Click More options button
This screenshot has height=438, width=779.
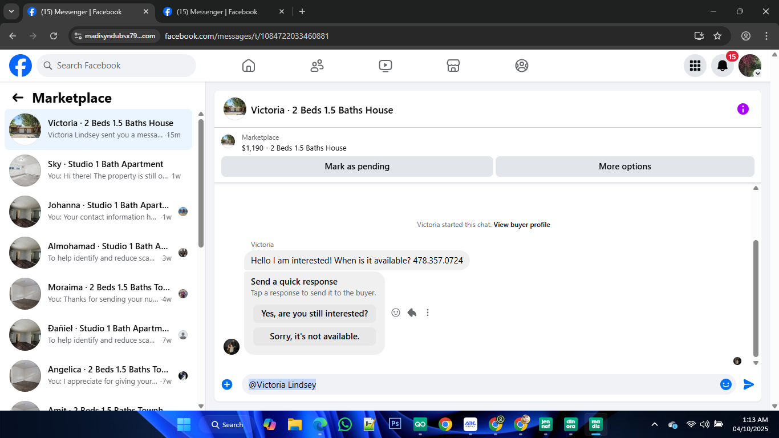click(625, 167)
